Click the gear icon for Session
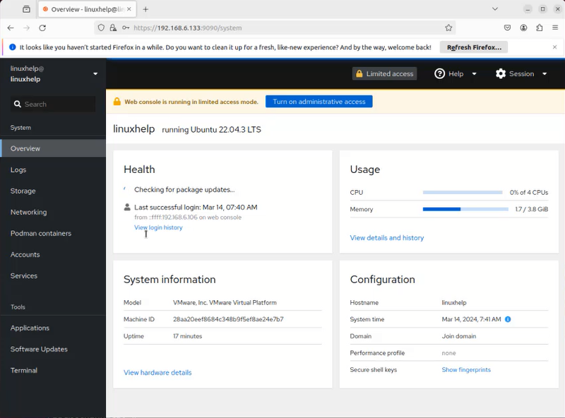The image size is (565, 418). click(x=501, y=74)
